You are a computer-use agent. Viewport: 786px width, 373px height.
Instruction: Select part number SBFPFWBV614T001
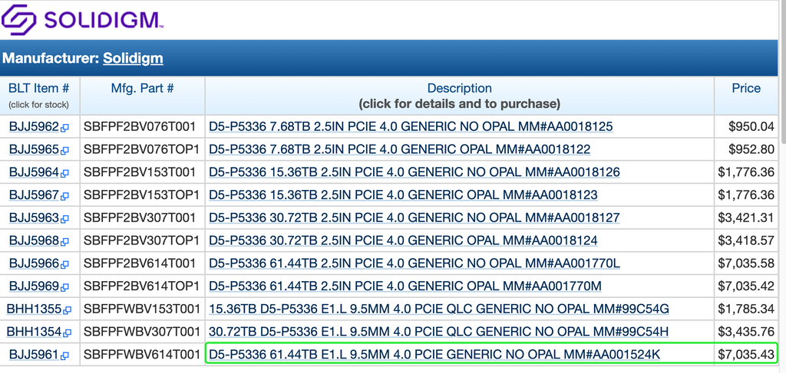(142, 355)
